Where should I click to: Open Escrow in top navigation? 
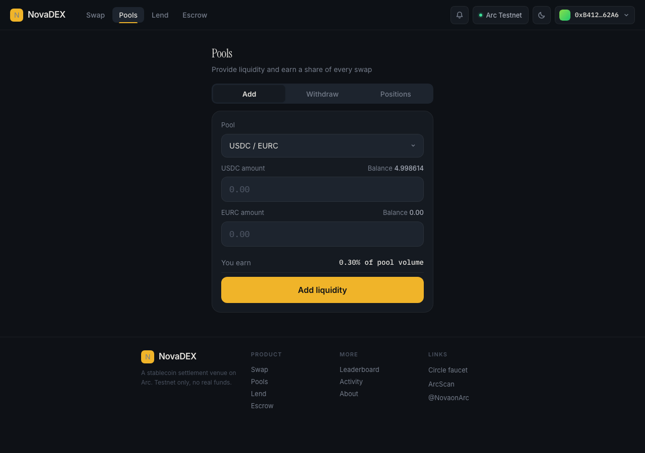pyautogui.click(x=195, y=15)
